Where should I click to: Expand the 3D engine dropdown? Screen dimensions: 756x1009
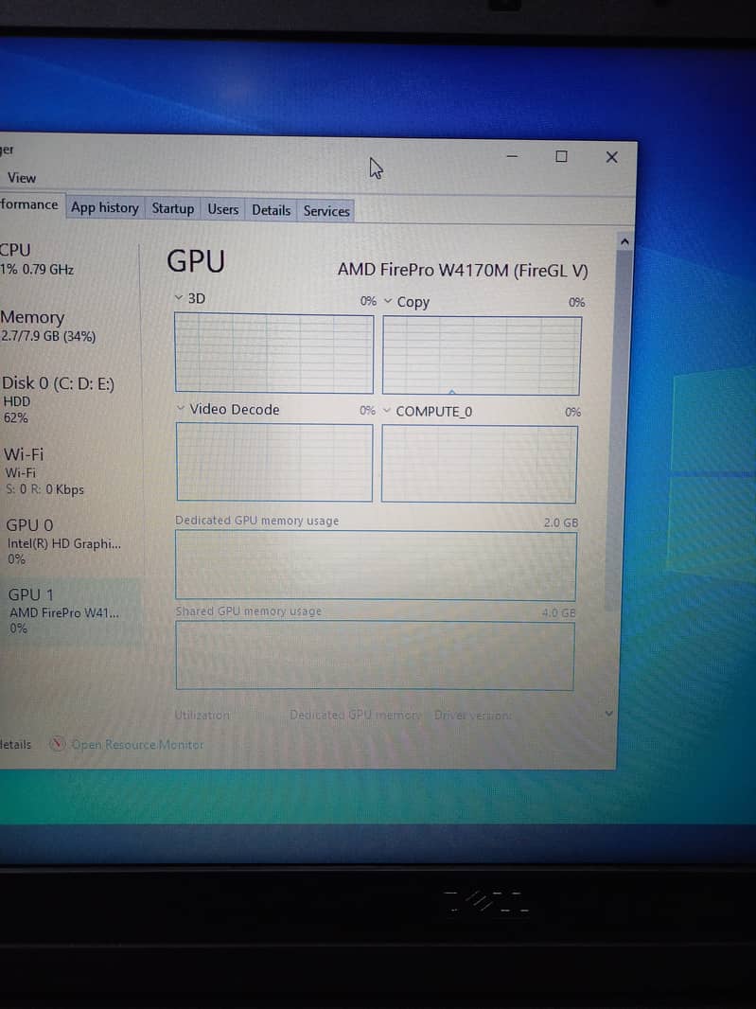180,298
